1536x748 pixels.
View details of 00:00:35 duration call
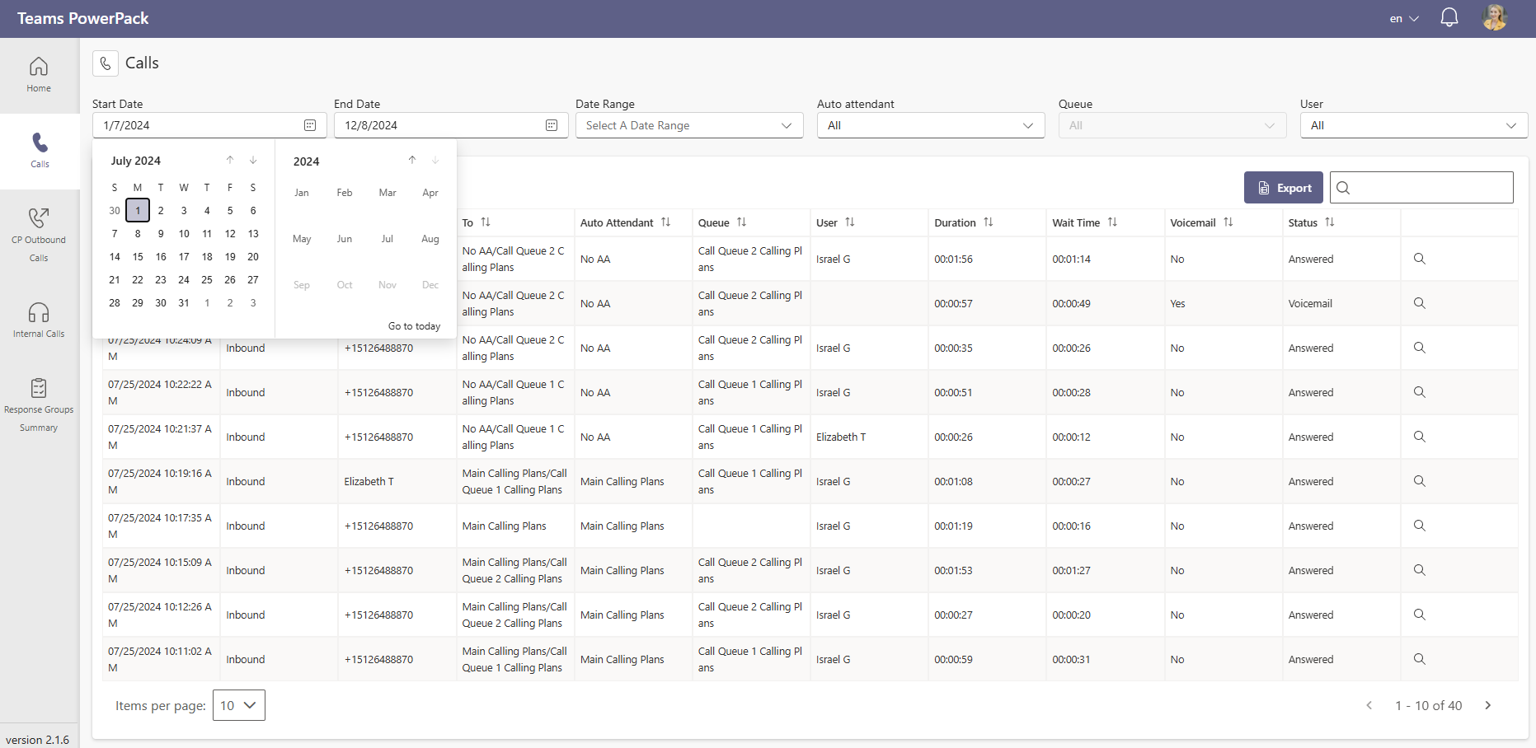(1419, 348)
